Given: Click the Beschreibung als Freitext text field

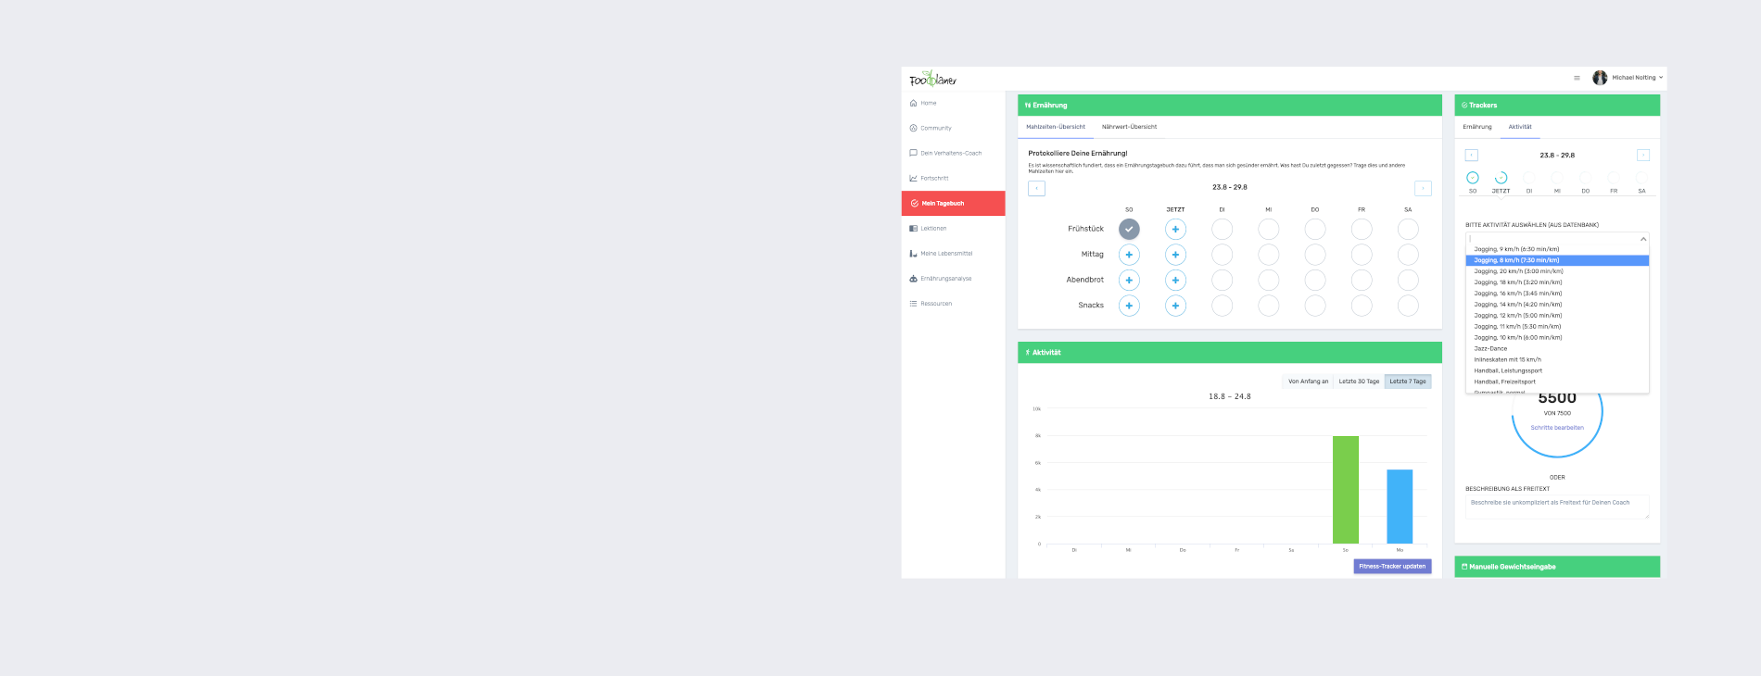Looking at the screenshot, I should pyautogui.click(x=1557, y=507).
